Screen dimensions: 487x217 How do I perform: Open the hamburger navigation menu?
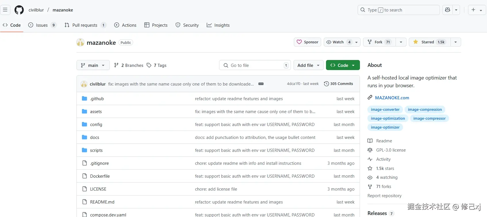click(x=5, y=10)
